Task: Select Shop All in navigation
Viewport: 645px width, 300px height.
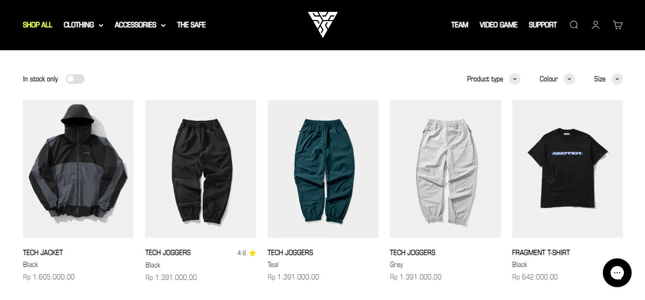Action: coord(37,25)
